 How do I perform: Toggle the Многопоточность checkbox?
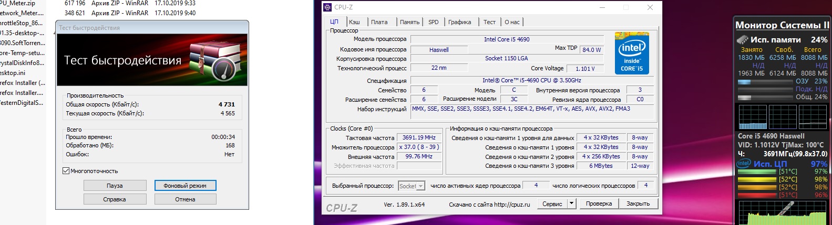point(66,171)
